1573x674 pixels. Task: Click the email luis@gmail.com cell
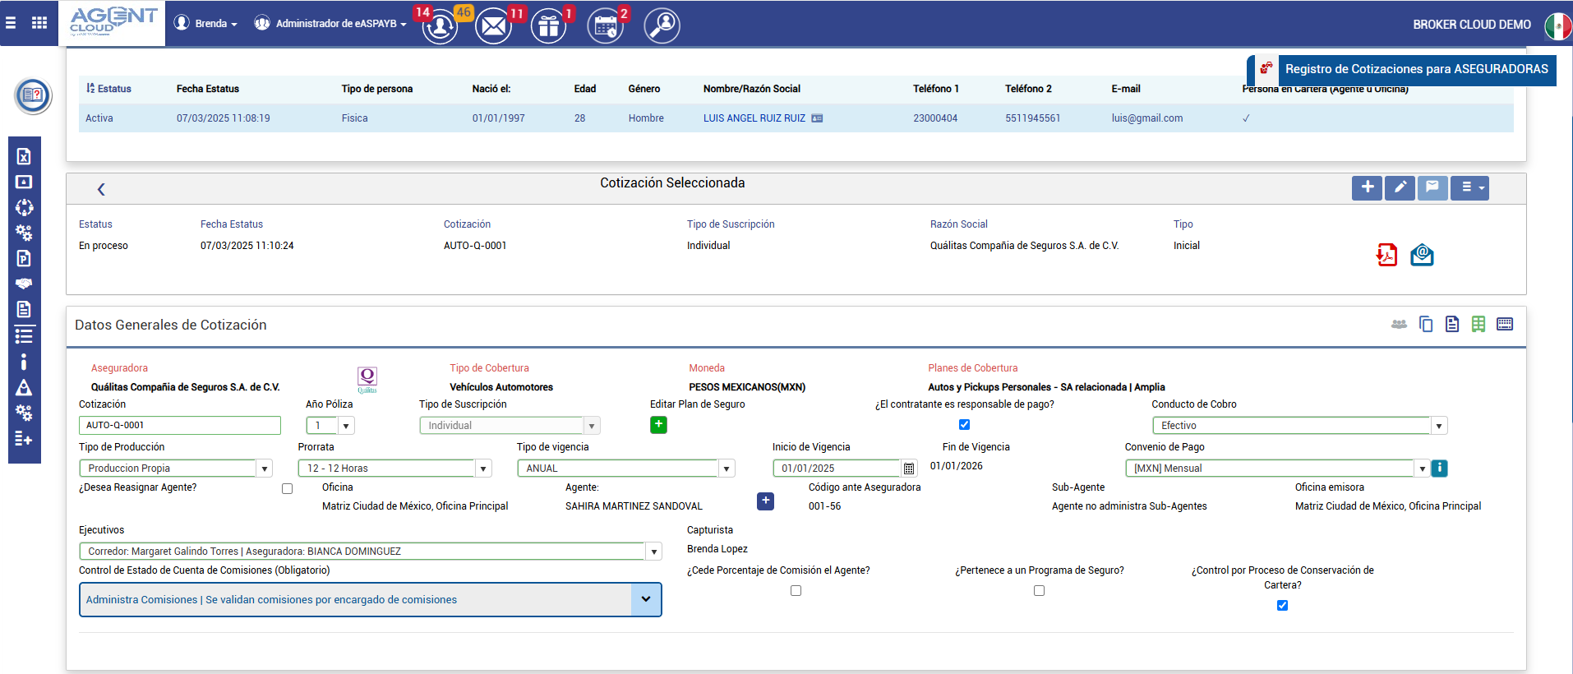pos(1147,118)
